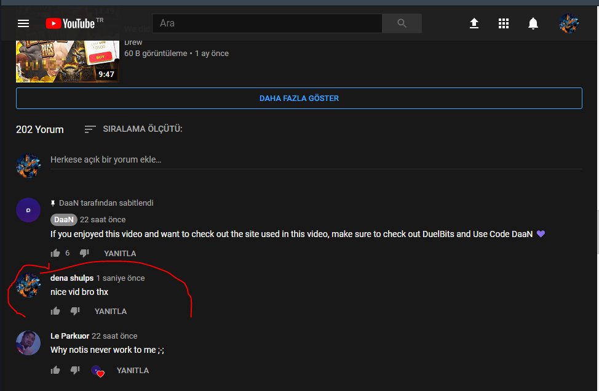Open dena shulps channel name link

[x=72, y=278]
